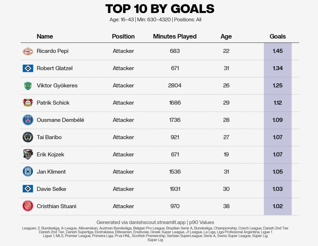Click the danishscout.streamlit.app text

point(157,222)
